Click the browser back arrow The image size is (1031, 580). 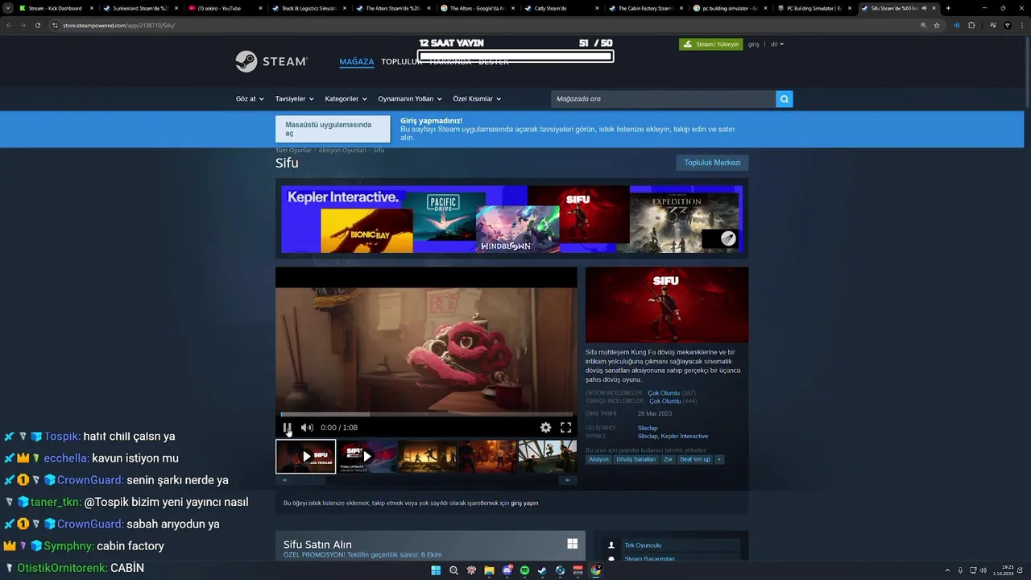click(9, 25)
